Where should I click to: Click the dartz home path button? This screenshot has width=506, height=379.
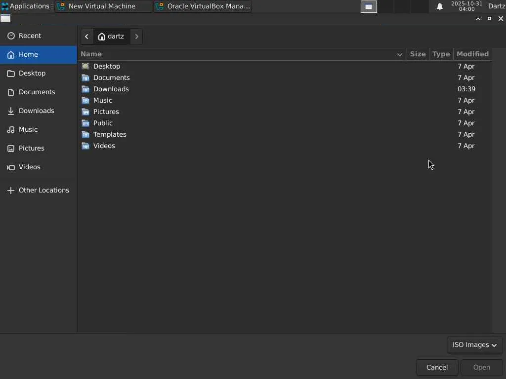(x=112, y=36)
